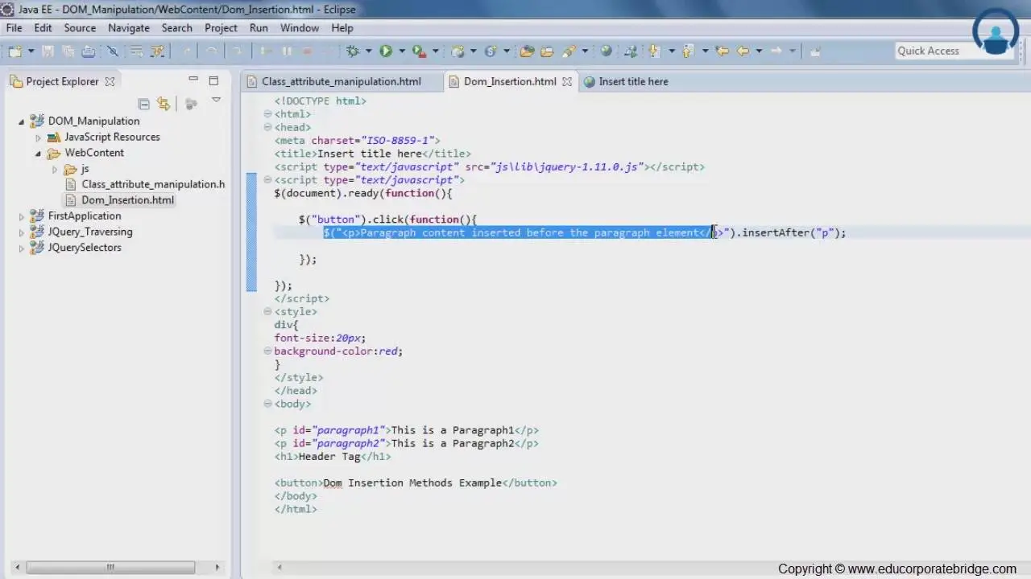The height and width of the screenshot is (579, 1031).
Task: Click the Previous Annotation icon
Action: click(x=688, y=51)
